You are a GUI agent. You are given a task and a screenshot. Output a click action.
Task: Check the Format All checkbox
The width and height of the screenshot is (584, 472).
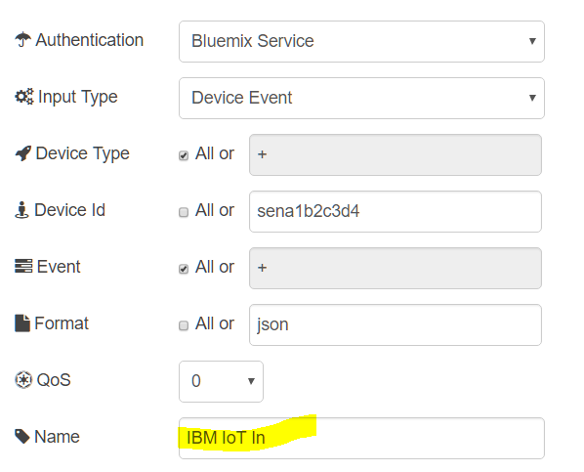184,325
